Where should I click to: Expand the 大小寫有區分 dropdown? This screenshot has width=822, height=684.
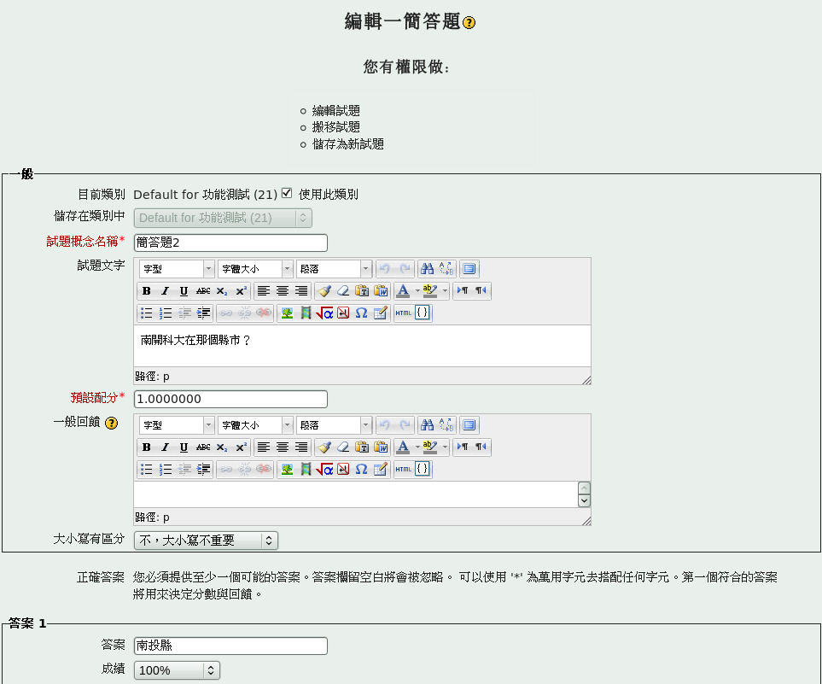(206, 541)
